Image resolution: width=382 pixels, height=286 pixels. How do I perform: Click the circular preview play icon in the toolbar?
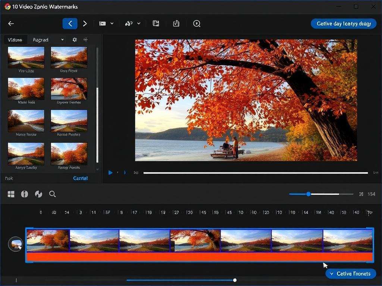click(197, 23)
